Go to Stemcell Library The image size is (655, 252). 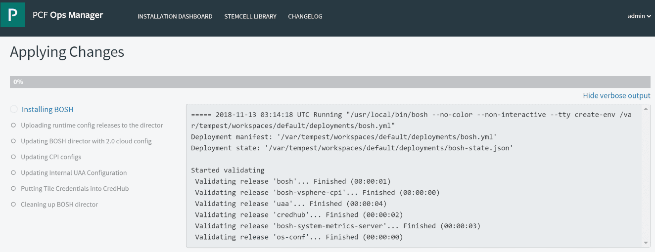(x=250, y=16)
